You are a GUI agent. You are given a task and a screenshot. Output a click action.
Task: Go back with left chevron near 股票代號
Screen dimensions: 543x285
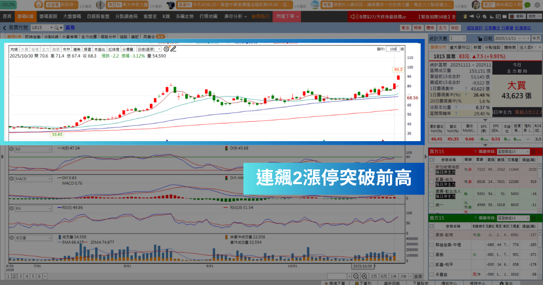[5, 28]
